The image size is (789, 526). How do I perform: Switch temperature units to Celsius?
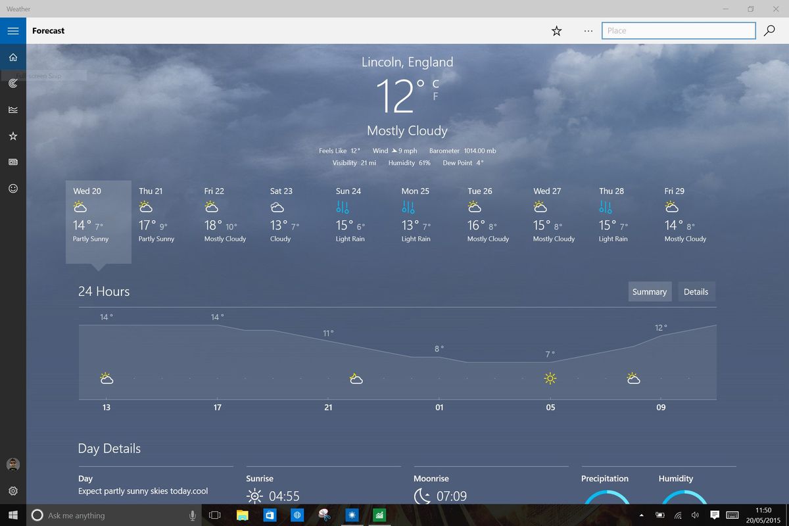435,83
